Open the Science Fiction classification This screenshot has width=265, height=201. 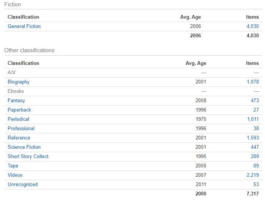[24, 147]
